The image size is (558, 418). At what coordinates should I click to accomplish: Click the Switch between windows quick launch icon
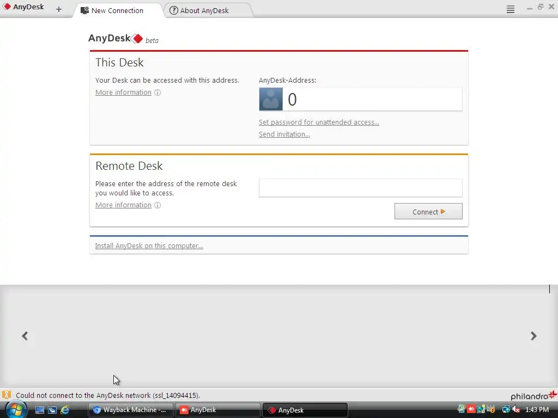[52, 410]
